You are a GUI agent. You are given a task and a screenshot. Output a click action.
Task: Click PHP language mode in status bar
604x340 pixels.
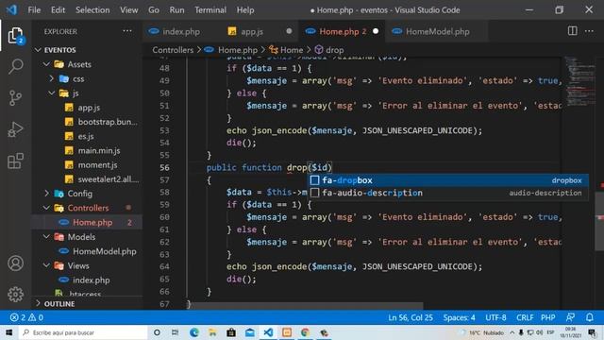coord(547,317)
